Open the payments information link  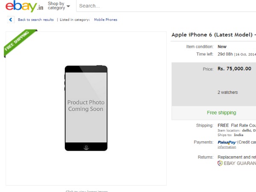point(227,147)
